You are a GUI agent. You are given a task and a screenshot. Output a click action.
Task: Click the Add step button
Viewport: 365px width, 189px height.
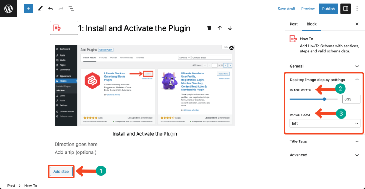(x=61, y=172)
